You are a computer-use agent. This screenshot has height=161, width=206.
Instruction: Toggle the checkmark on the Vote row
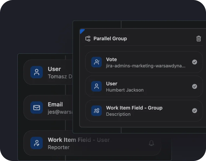coord(195,62)
